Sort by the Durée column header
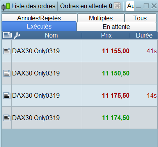This screenshot has width=158, height=147. [144, 35]
